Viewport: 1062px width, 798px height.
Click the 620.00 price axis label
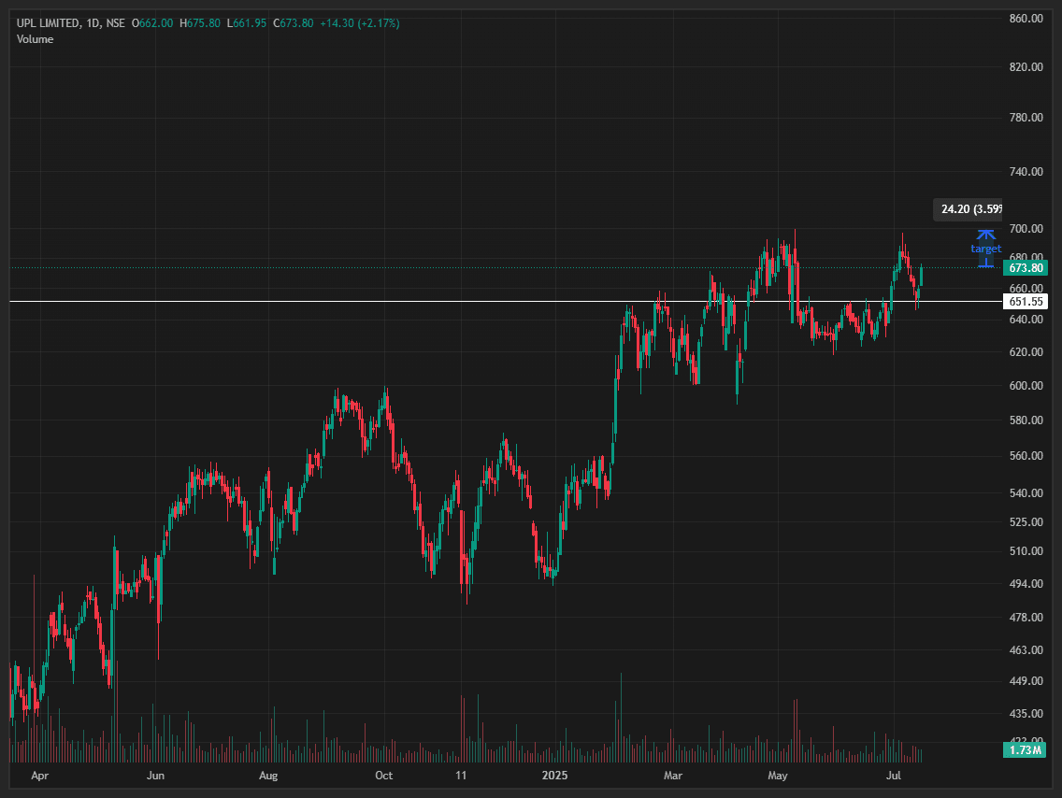(1026, 352)
